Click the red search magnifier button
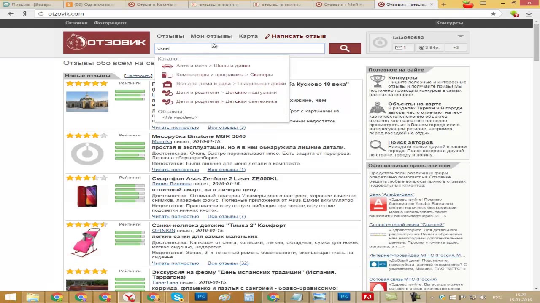The width and height of the screenshot is (540, 303). (x=345, y=48)
